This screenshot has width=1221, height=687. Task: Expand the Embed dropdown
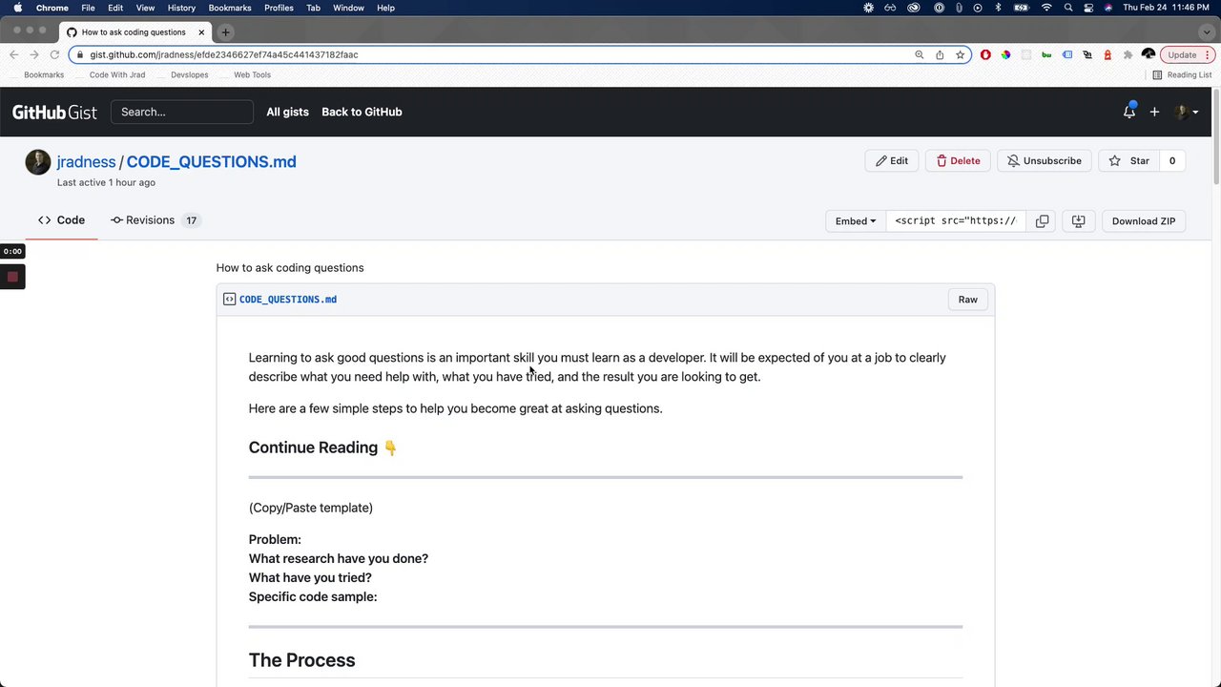point(855,220)
